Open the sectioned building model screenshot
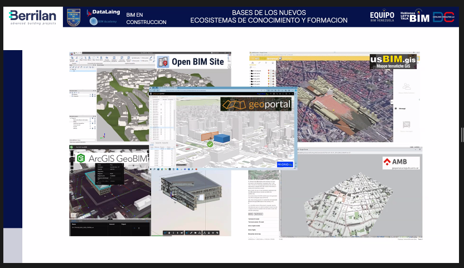This screenshot has height=268, width=464. (191, 202)
